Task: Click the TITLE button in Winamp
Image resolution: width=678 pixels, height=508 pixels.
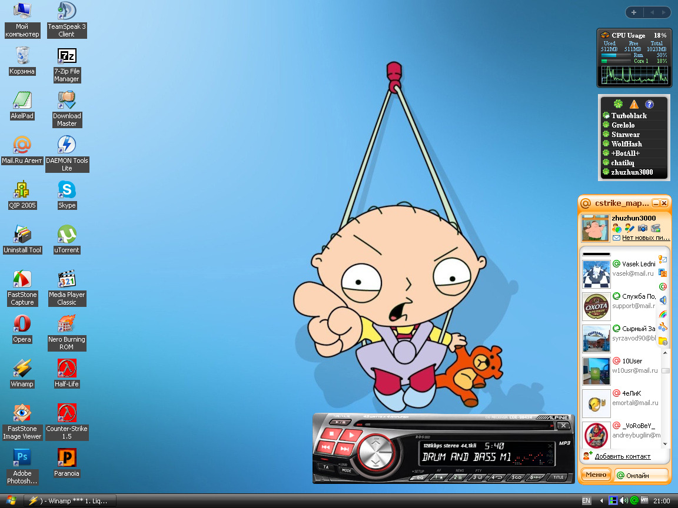Action: pyautogui.click(x=558, y=477)
